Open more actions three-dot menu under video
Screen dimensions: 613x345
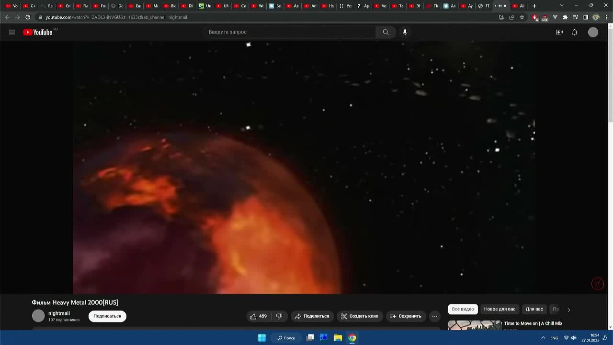(435, 316)
